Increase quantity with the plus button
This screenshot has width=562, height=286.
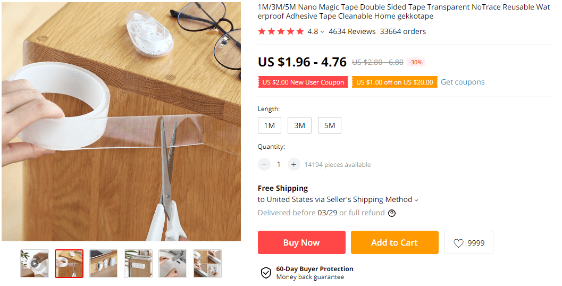[294, 165]
